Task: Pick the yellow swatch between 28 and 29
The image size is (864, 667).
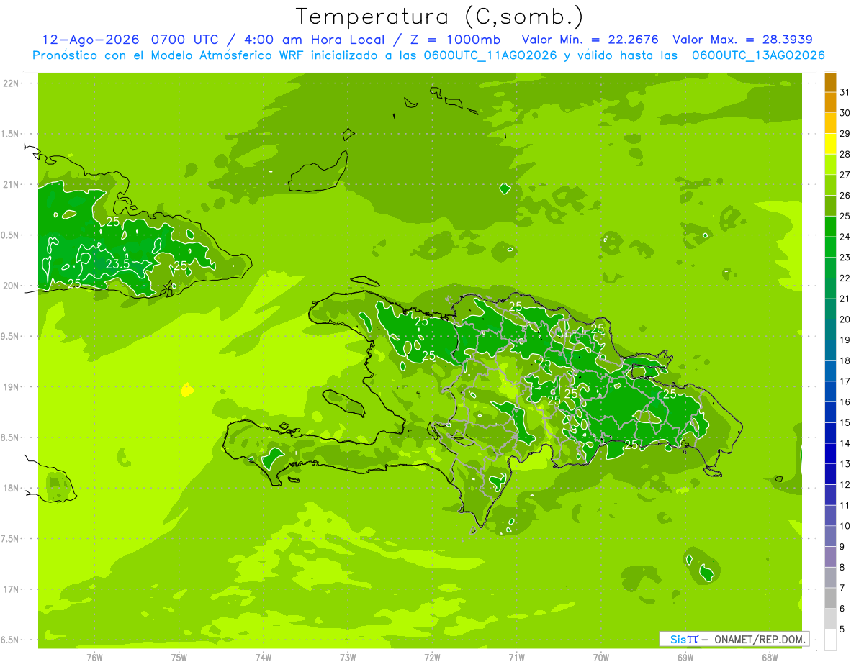Action: (x=830, y=144)
